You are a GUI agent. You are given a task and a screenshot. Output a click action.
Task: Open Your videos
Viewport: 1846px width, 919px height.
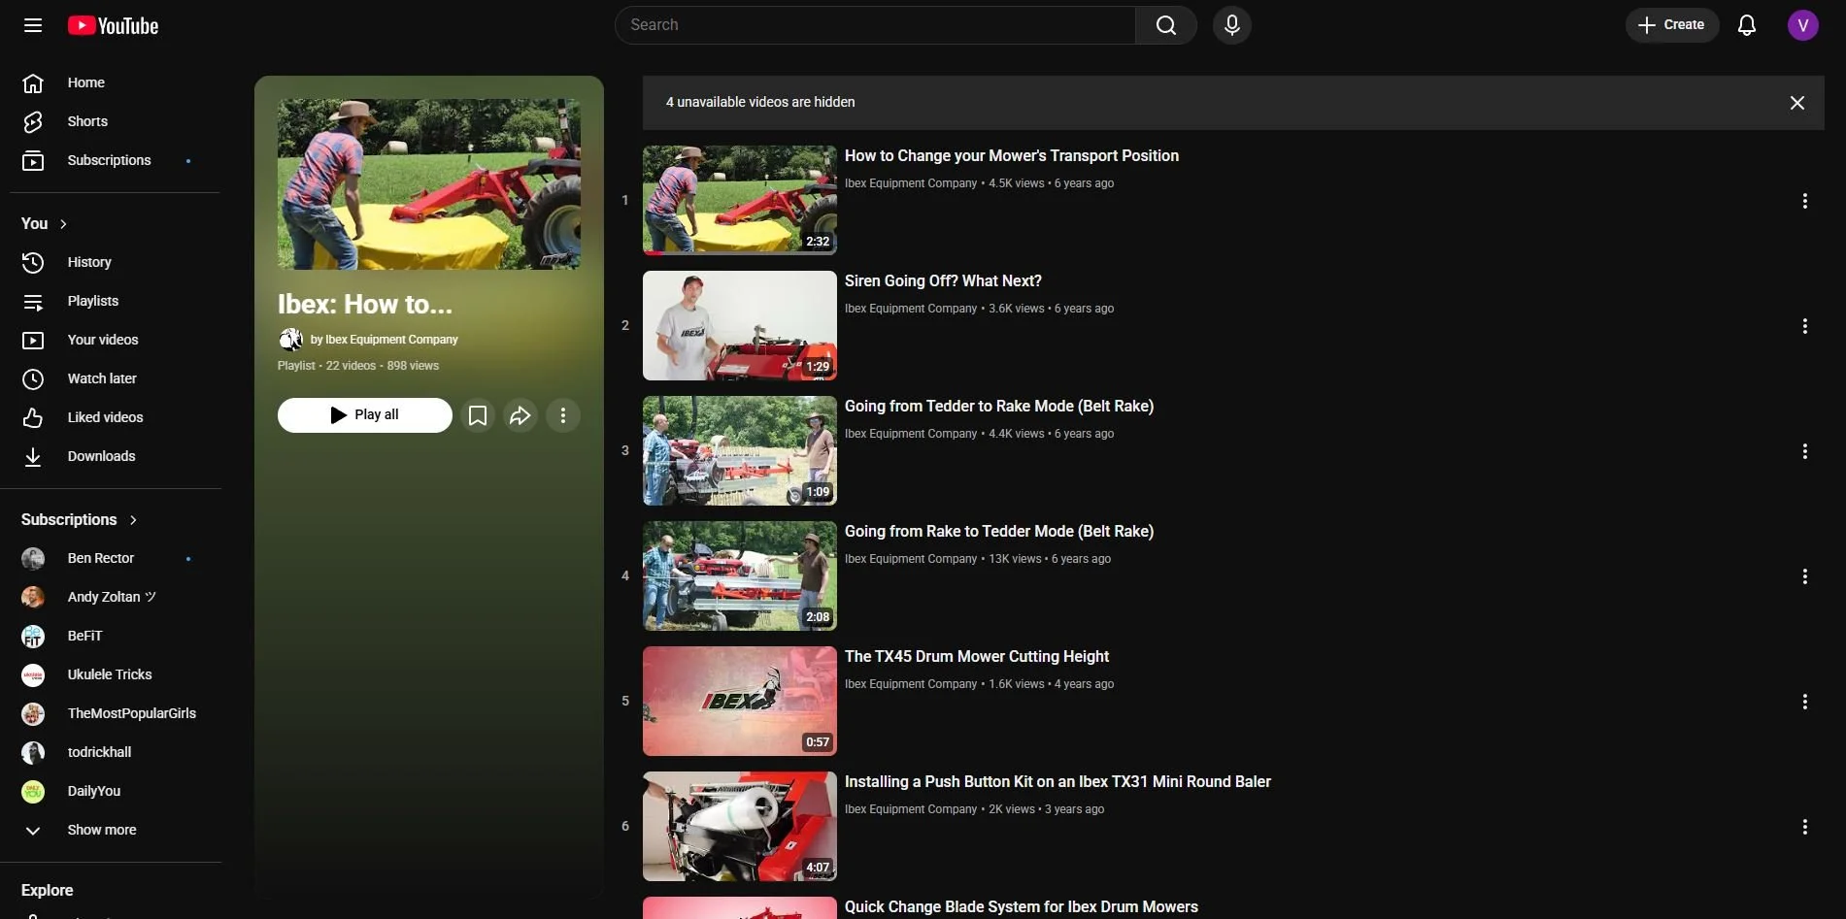coord(110,340)
